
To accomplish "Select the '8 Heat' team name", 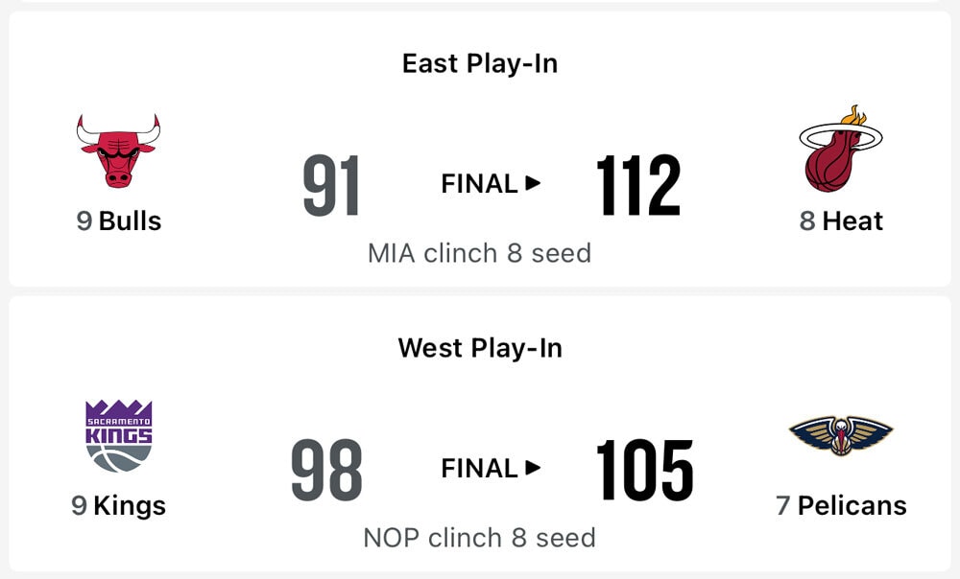I will pos(841,220).
